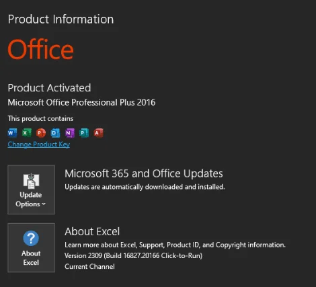Screen dimensions: 316x287
Task: Click the Product Information heading
Action: 61,19
